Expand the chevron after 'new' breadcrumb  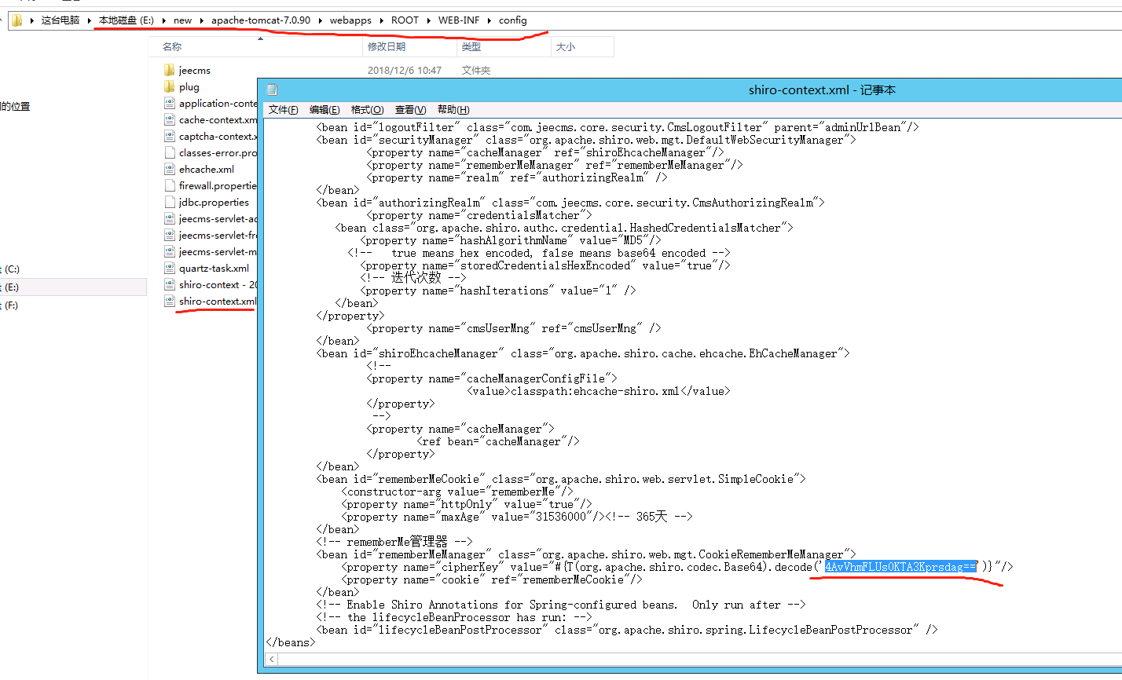(201, 20)
